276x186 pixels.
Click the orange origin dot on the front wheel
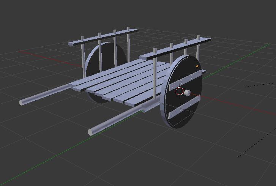point(197,66)
